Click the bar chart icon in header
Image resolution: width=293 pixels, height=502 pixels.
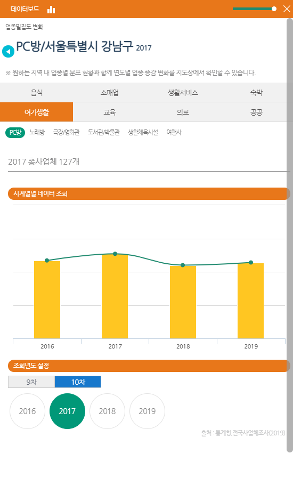pyautogui.click(x=51, y=10)
